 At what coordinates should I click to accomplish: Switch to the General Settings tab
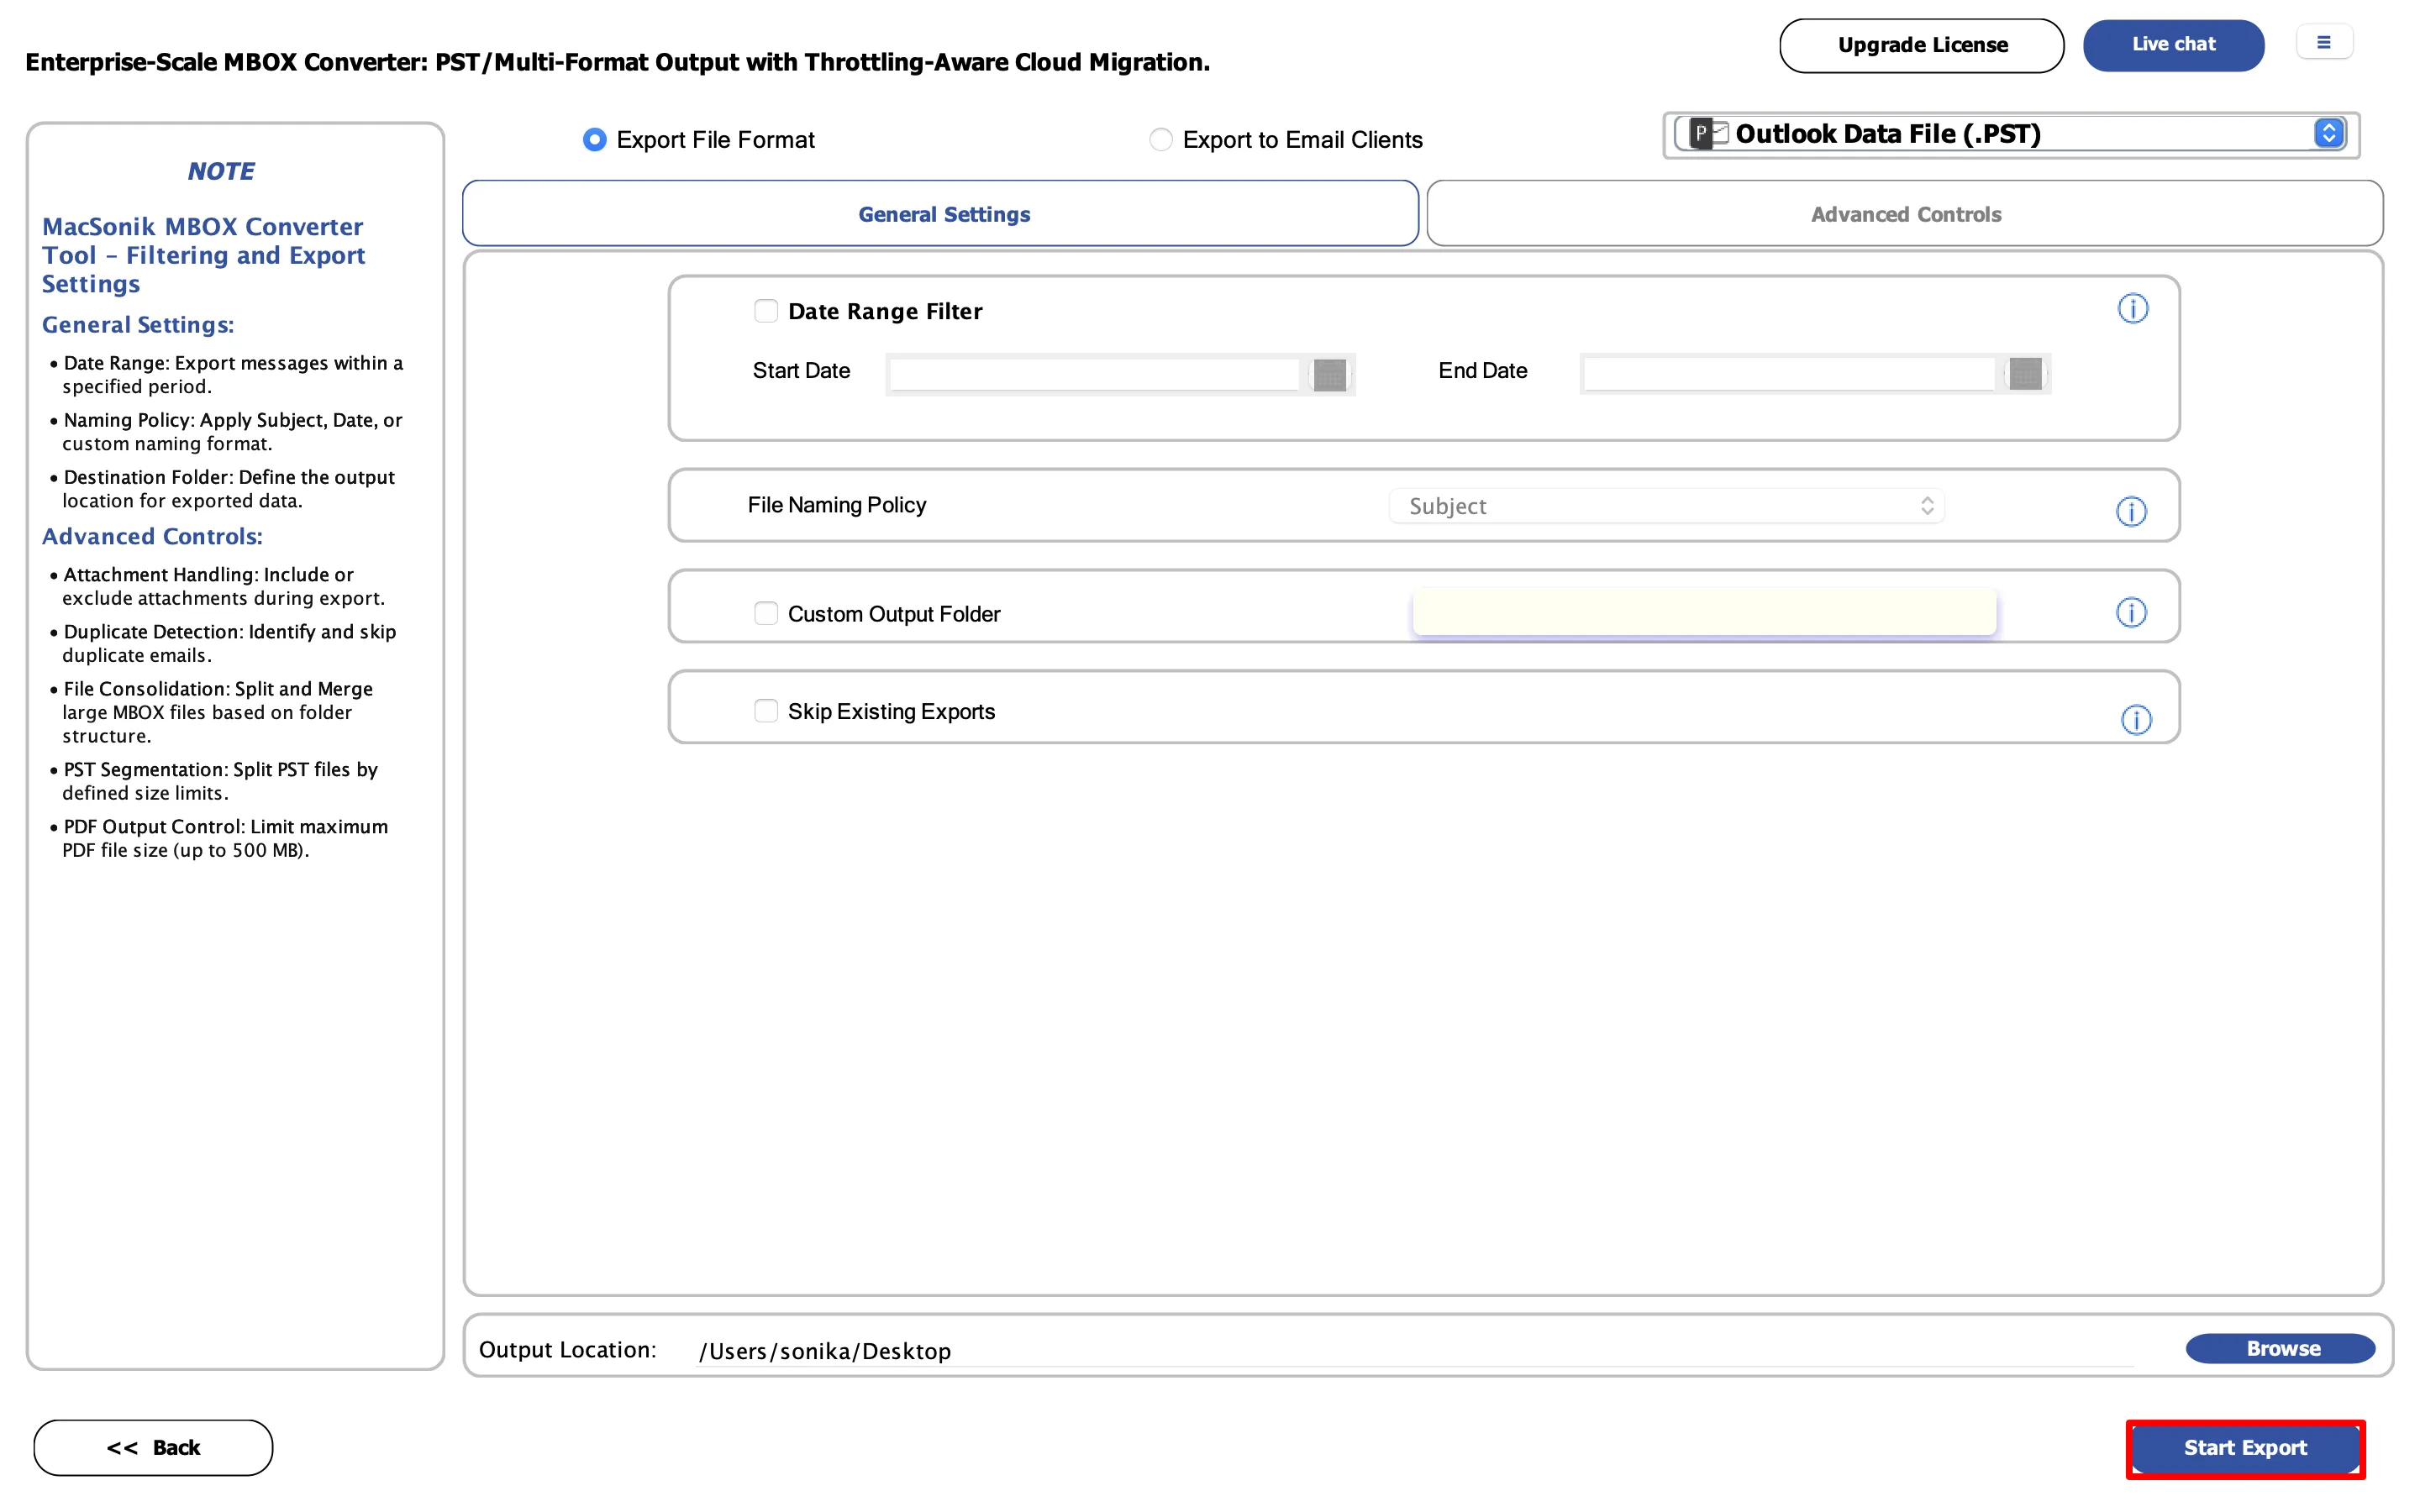tap(940, 214)
